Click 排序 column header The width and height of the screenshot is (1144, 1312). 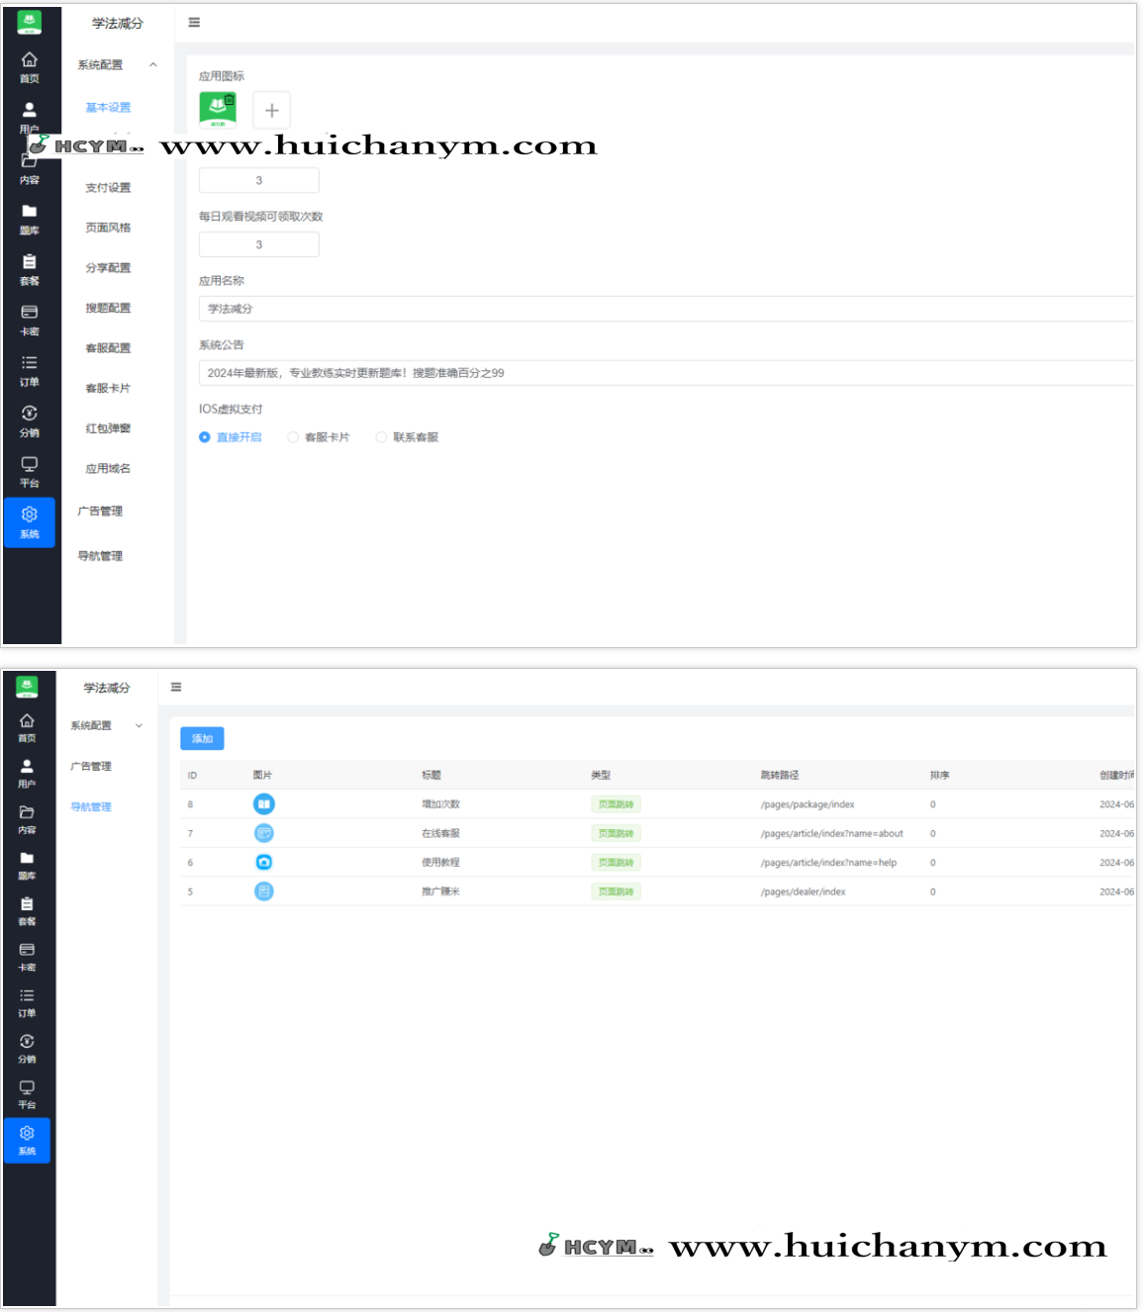pyautogui.click(x=939, y=776)
